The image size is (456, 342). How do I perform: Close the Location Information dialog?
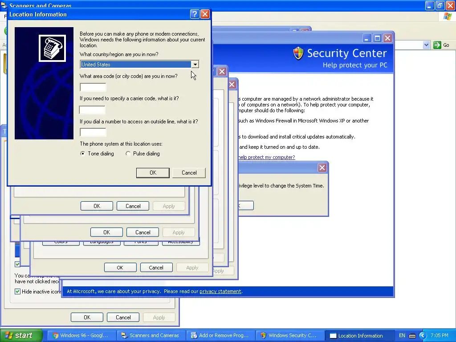(205, 14)
